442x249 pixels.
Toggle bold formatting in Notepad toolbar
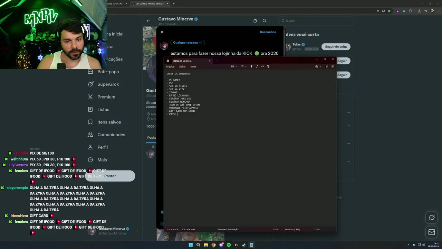click(x=251, y=66)
